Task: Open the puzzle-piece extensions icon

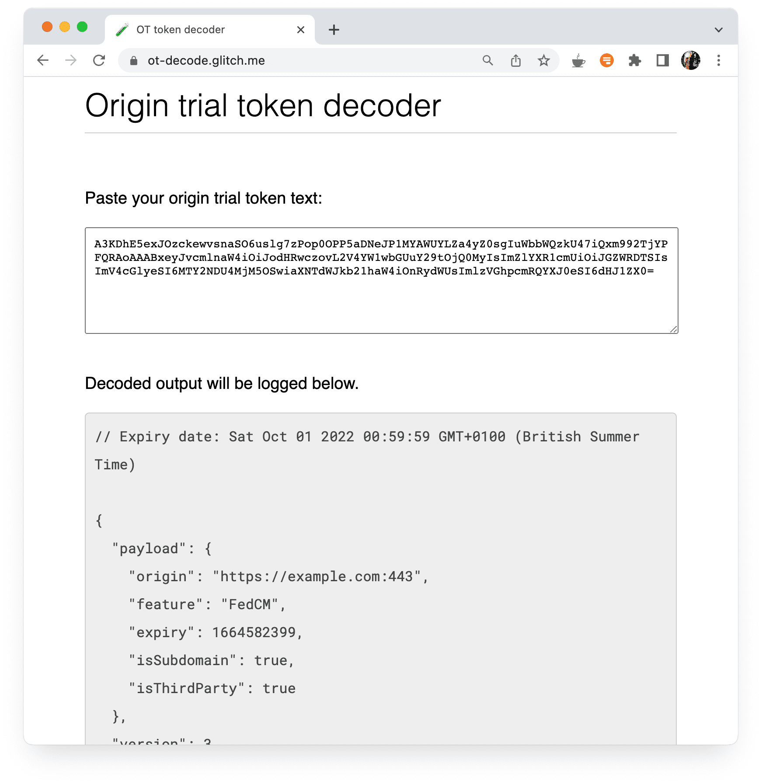Action: [x=635, y=60]
